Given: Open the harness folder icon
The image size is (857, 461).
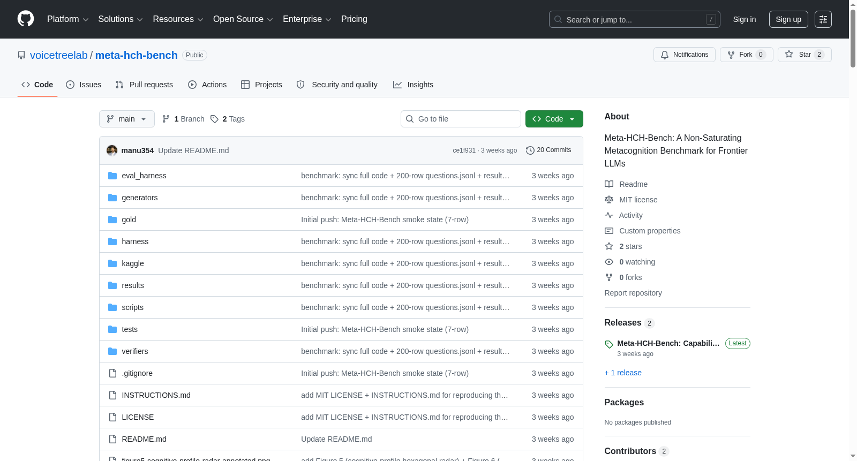Looking at the screenshot, I should 112,241.
